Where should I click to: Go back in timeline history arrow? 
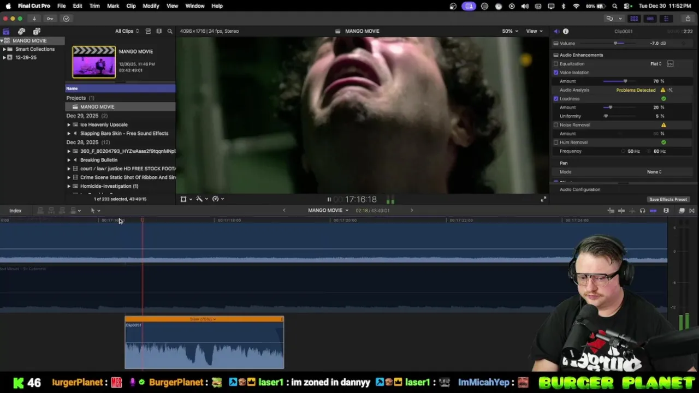[x=284, y=211]
